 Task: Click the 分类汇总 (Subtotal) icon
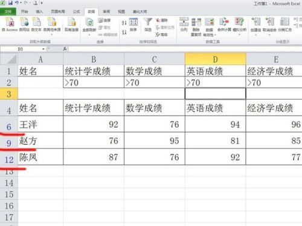[x=284, y=25]
